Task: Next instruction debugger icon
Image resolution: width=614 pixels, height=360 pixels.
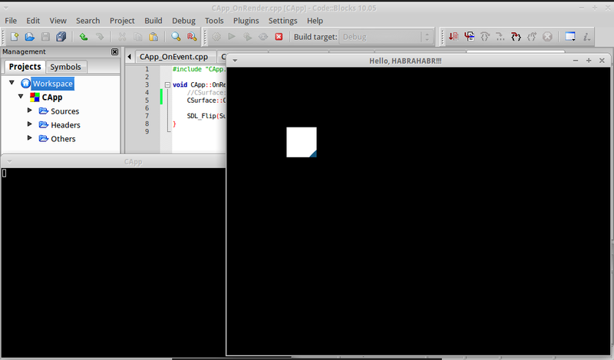Action: tap(500, 37)
